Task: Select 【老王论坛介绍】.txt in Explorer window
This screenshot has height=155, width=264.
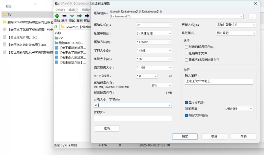Action: (20, 37)
